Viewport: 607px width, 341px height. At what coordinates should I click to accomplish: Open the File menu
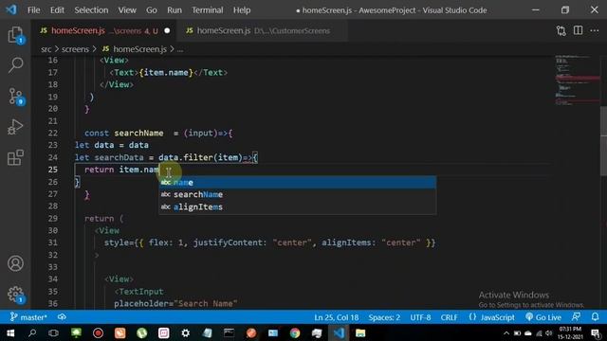point(34,10)
